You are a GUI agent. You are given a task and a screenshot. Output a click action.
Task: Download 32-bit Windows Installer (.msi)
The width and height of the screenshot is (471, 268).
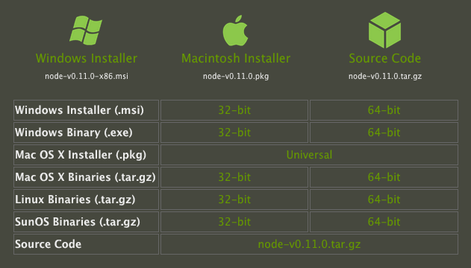pos(234,110)
